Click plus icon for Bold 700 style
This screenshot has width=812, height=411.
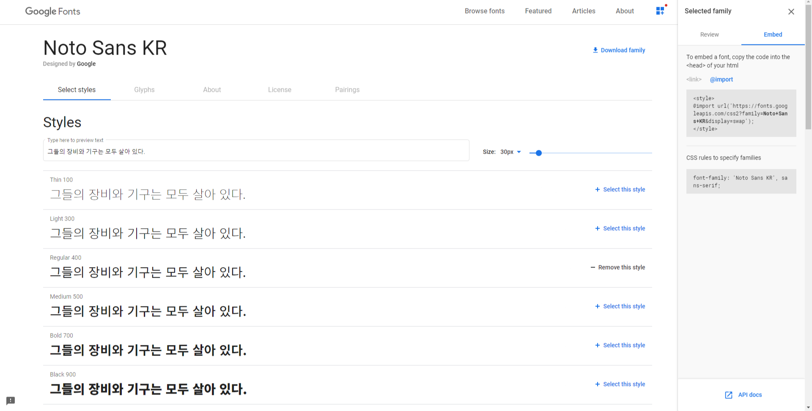pyautogui.click(x=597, y=345)
